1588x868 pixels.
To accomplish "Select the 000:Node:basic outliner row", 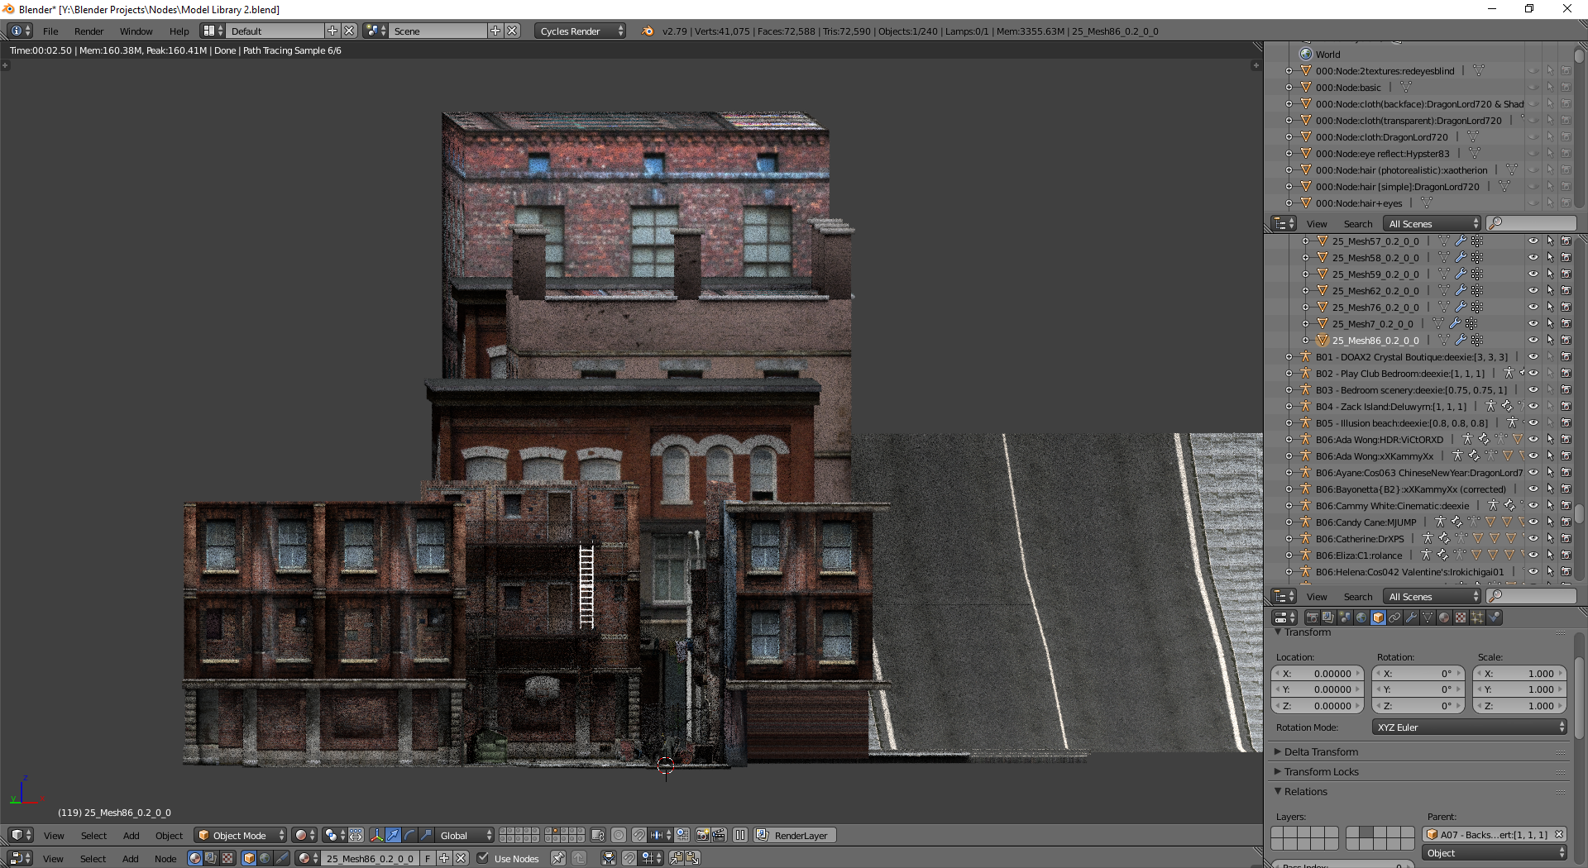I will [1348, 88].
